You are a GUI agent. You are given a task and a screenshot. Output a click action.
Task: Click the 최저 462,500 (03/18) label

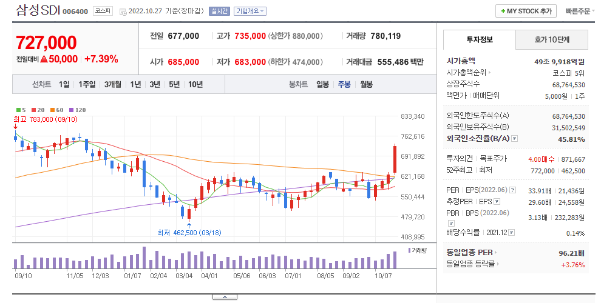(189, 233)
